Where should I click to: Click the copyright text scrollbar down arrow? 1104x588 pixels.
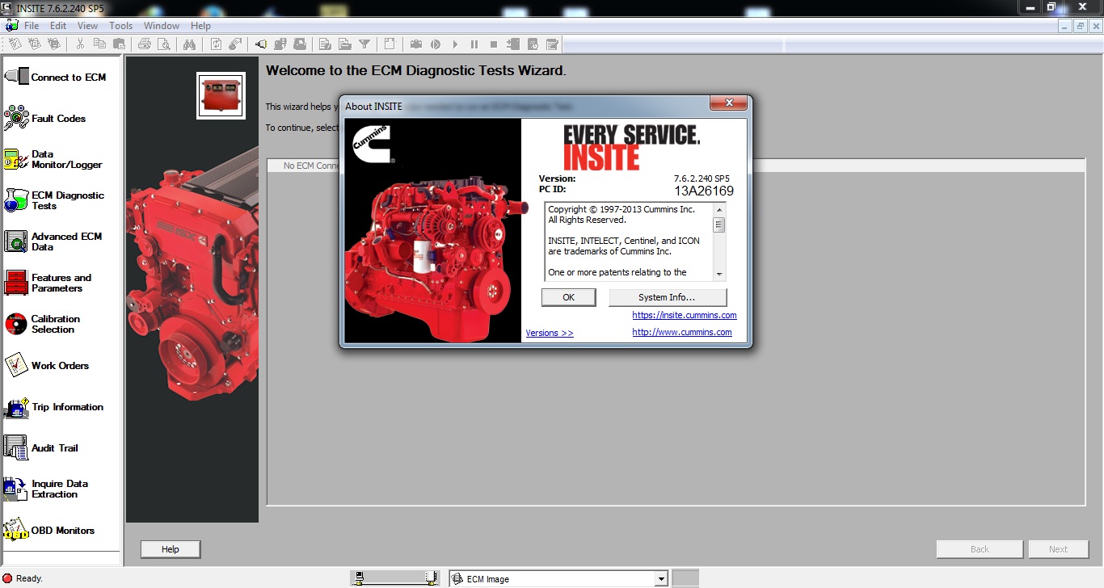pyautogui.click(x=719, y=275)
